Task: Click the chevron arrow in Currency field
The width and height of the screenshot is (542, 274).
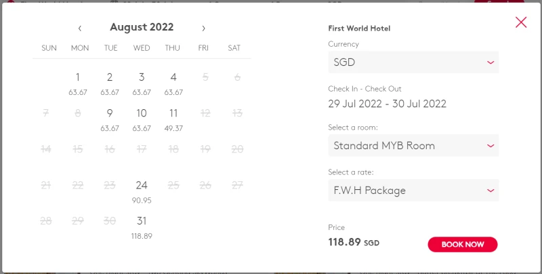Action: (491, 63)
